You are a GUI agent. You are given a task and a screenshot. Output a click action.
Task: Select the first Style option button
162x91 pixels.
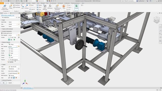[x=9, y=78]
